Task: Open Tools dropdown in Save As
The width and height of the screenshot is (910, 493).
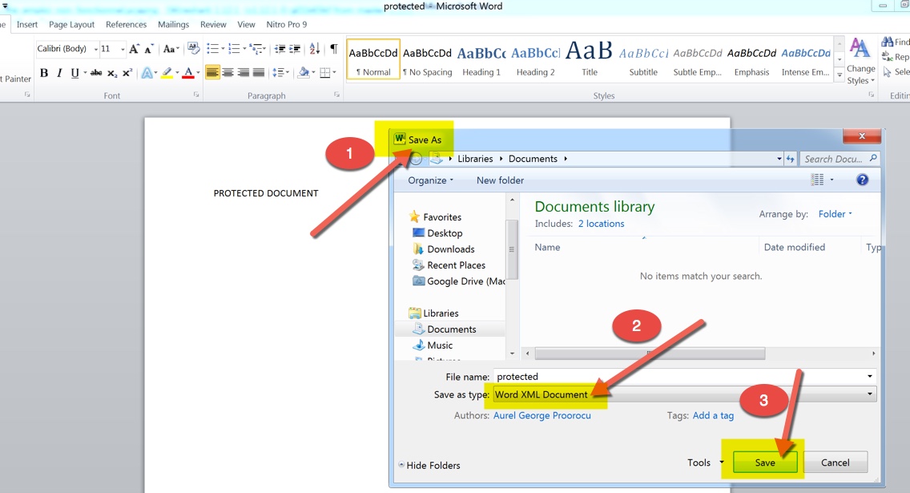Action: (x=705, y=463)
